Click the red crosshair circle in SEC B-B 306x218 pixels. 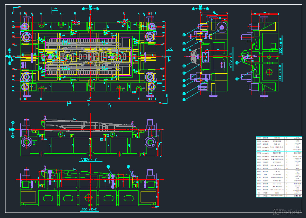tap(269, 72)
